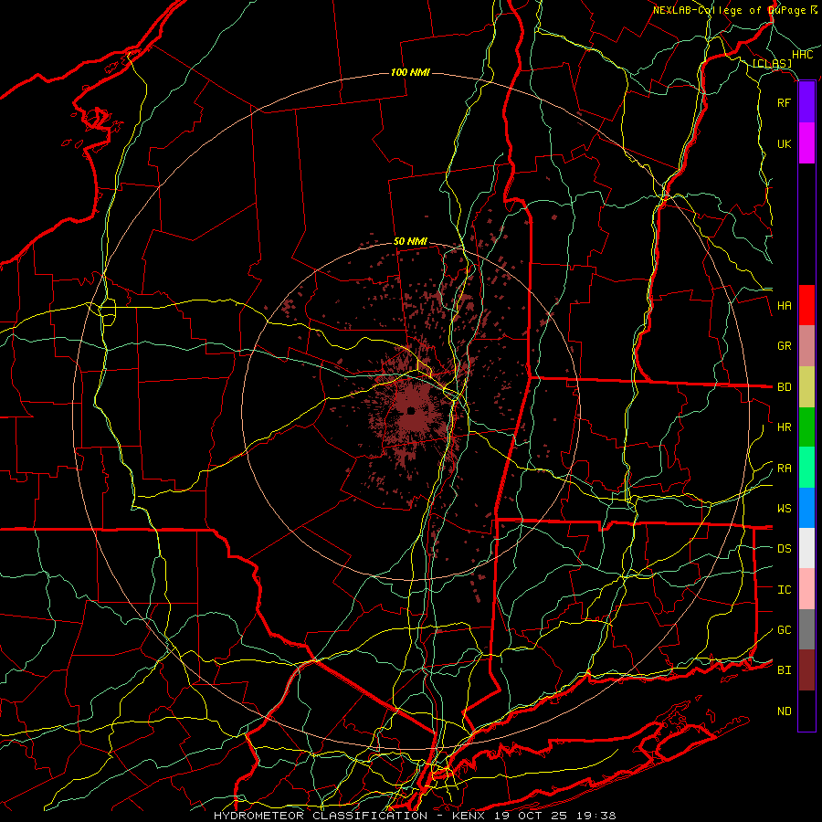This screenshot has width=822, height=822.
Task: Select the dark green HR legend swatch
Action: click(806, 427)
